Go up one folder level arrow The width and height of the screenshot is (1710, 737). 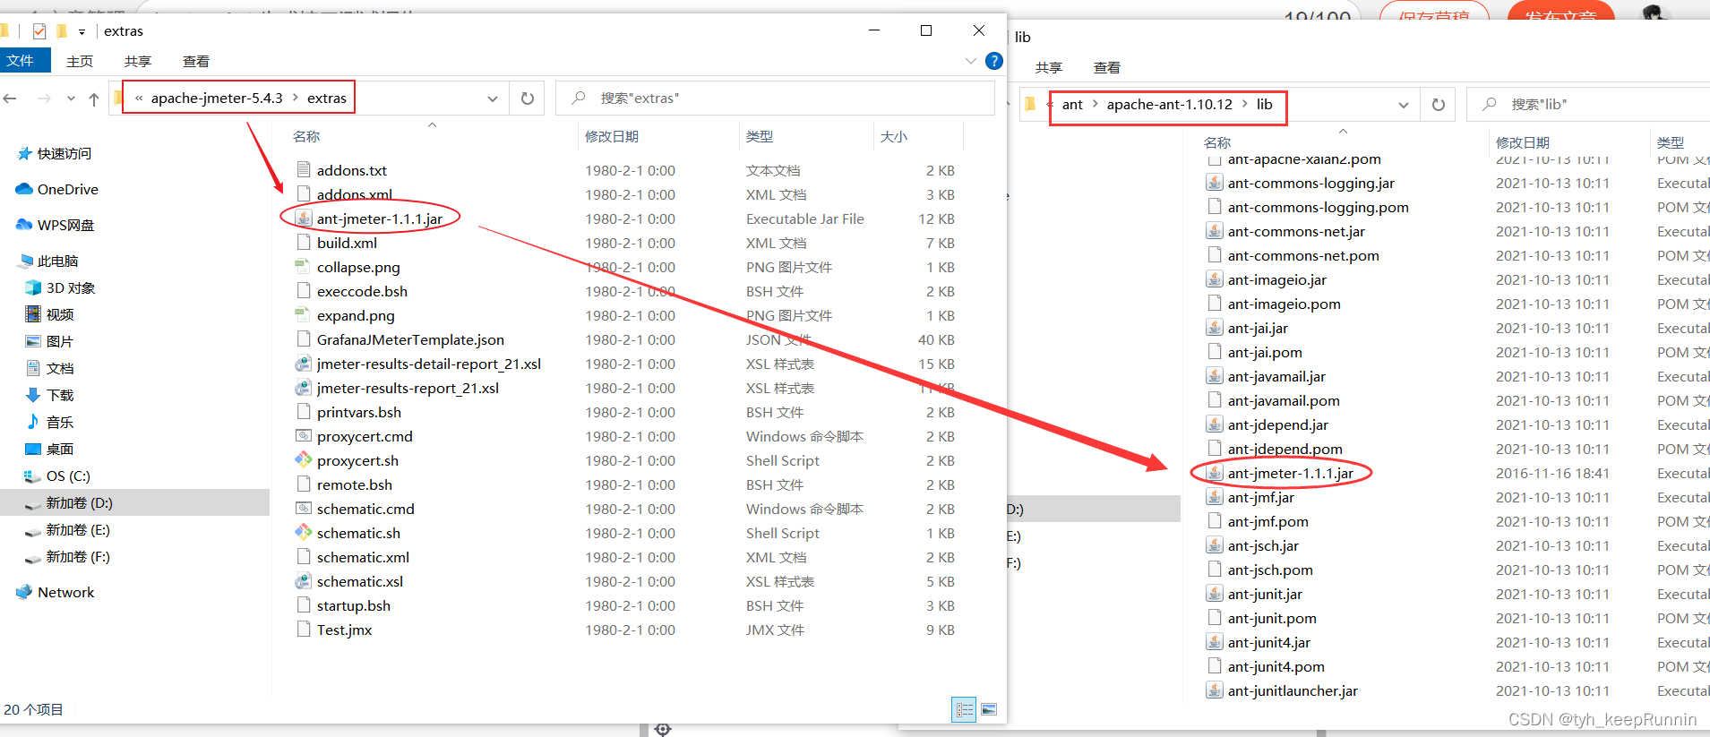click(94, 99)
